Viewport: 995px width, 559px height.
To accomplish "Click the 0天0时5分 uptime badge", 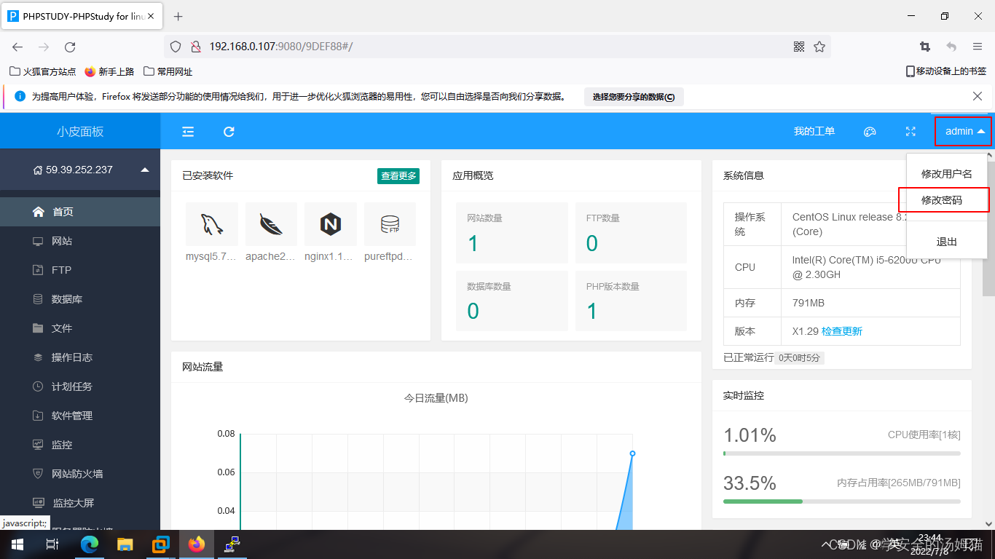I will (799, 357).
